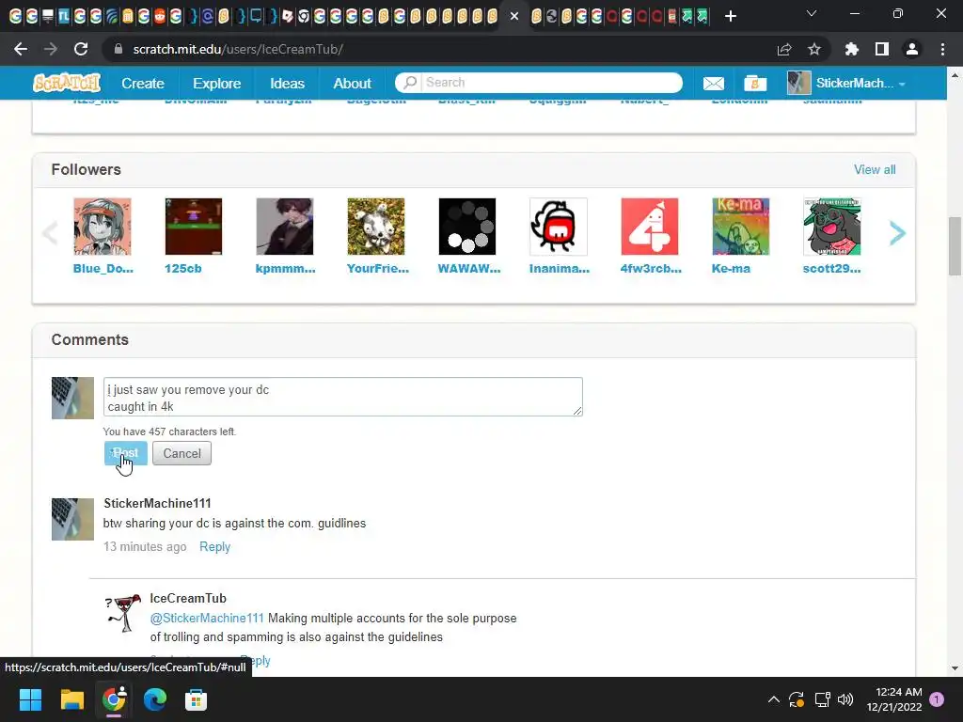Open the notification count badge
The width and height of the screenshot is (963, 722).
tap(937, 699)
